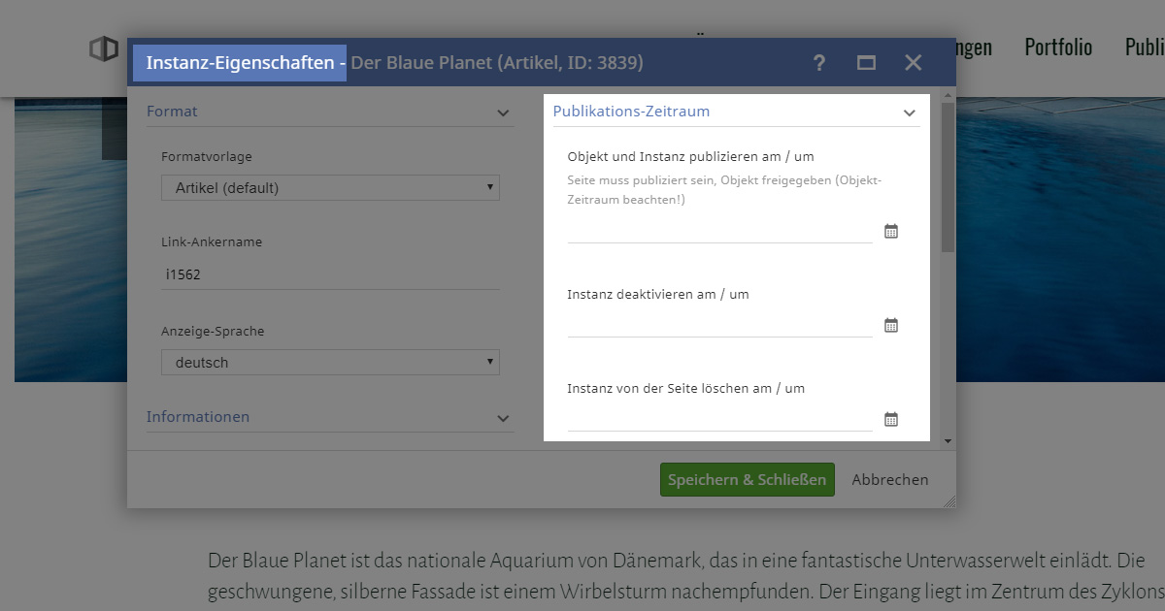Open calendar for Instanz von Seite löschen
Screen dimensions: 1165x611
[x=891, y=419]
